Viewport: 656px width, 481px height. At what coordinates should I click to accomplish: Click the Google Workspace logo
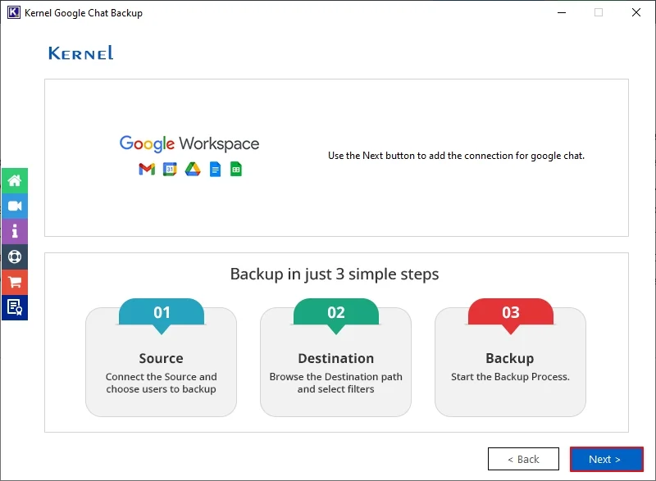coord(189,143)
